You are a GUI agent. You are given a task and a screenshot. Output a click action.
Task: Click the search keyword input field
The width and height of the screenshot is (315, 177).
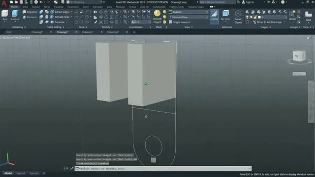pyautogui.click(x=218, y=2)
